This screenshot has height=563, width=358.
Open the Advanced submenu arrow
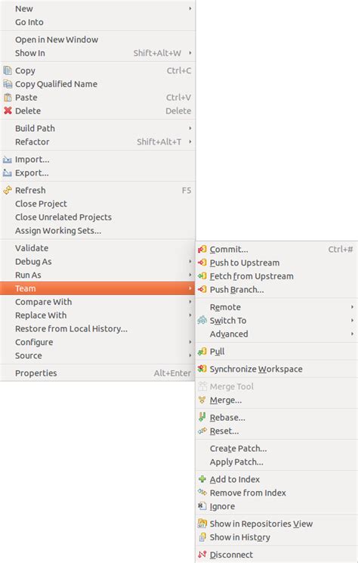coord(352,334)
